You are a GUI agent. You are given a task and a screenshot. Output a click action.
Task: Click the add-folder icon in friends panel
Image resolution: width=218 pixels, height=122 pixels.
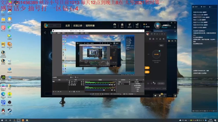[x=169, y=41]
